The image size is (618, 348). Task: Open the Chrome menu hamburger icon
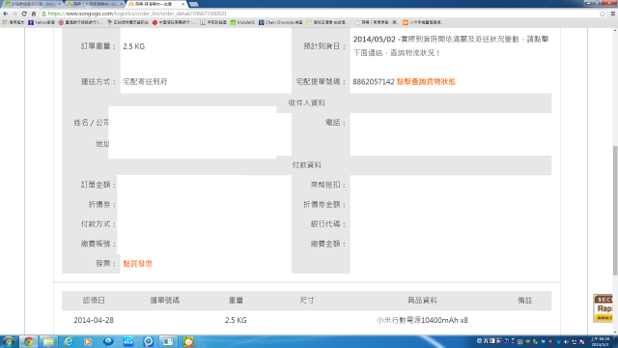click(x=613, y=14)
